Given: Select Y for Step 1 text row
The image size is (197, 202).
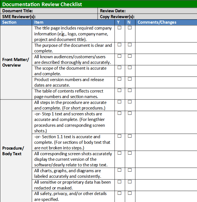Looking at the screenshot, I should click(119, 113).
